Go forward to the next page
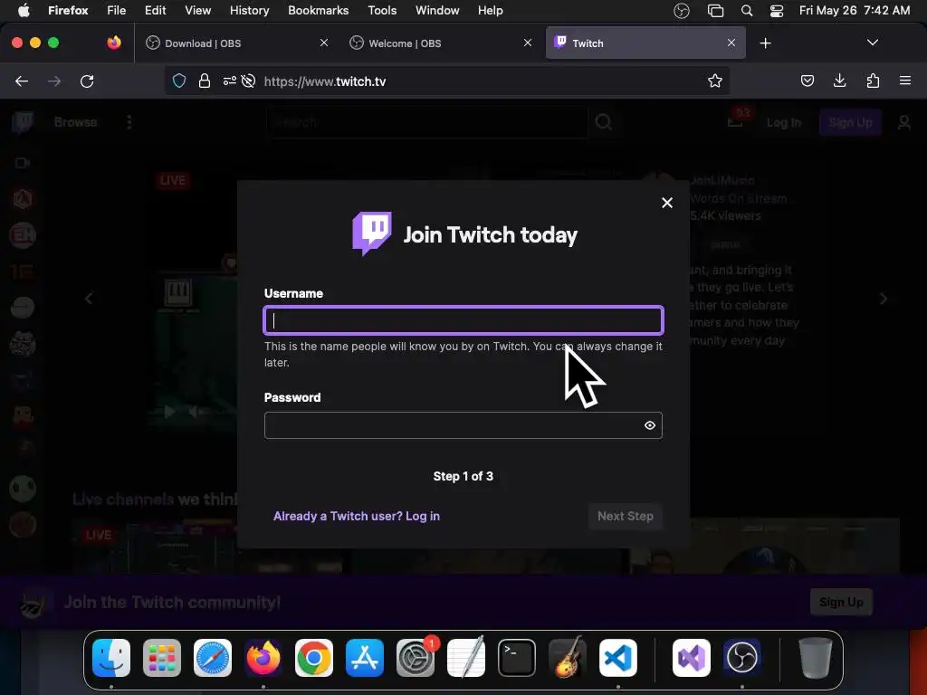This screenshot has height=695, width=927. coord(54,81)
